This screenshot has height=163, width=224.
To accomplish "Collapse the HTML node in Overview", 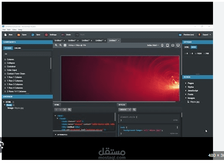I will 4,102.
